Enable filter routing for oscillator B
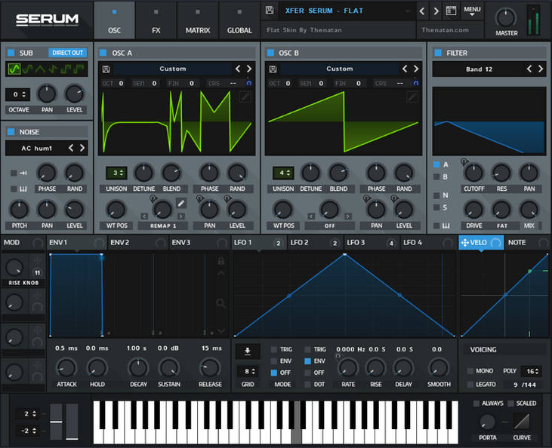This screenshot has width=552, height=448. [x=436, y=176]
